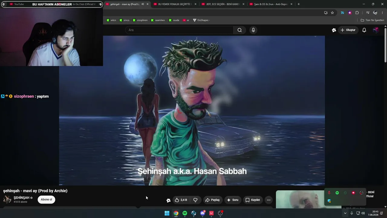Open the saamtwo bookmark

(158, 20)
